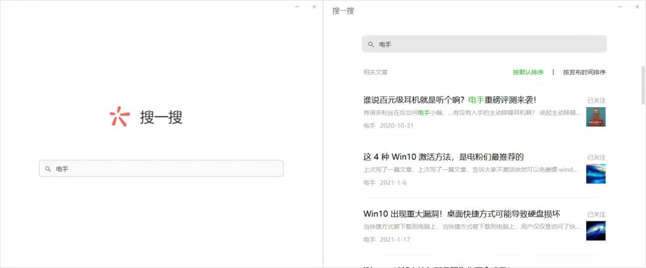
Task: Click author 电手 dated 2021-1-6
Action: click(370, 182)
